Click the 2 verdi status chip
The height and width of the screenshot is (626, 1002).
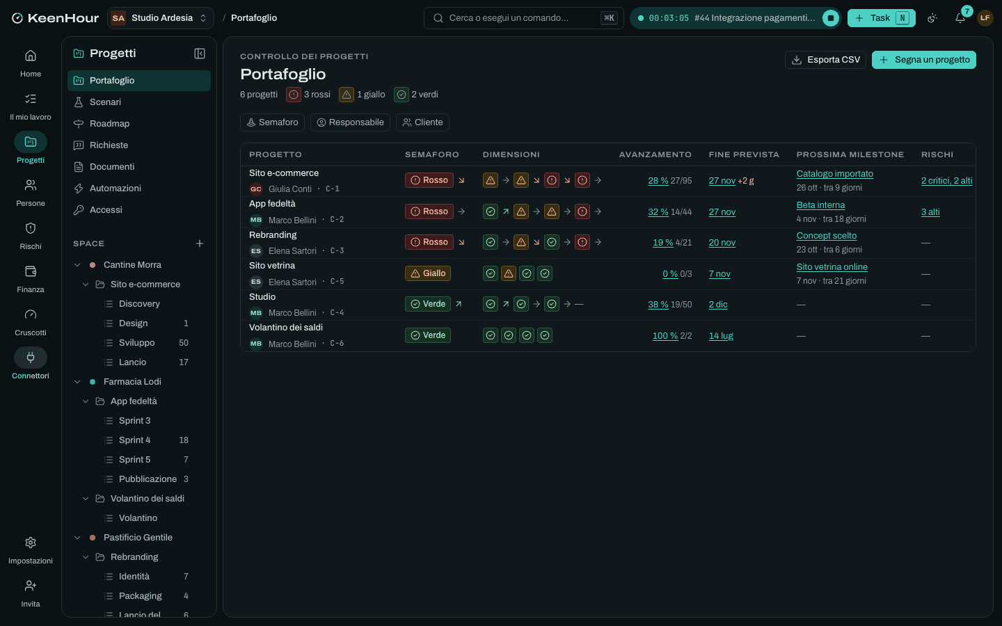[417, 95]
